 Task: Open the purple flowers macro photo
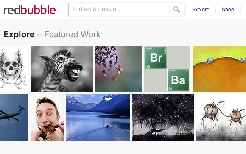click(x=118, y=69)
